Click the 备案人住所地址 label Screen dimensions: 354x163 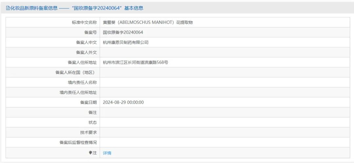[x=82, y=62]
